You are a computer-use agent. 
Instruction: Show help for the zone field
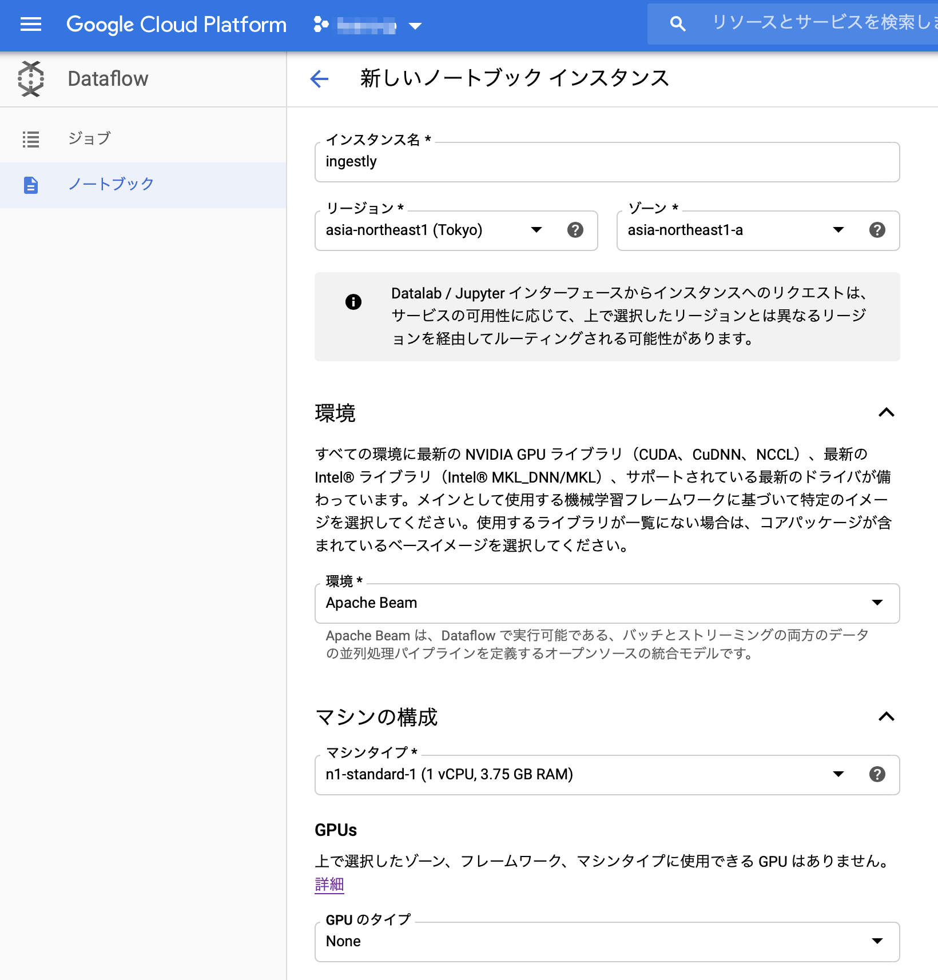877,230
